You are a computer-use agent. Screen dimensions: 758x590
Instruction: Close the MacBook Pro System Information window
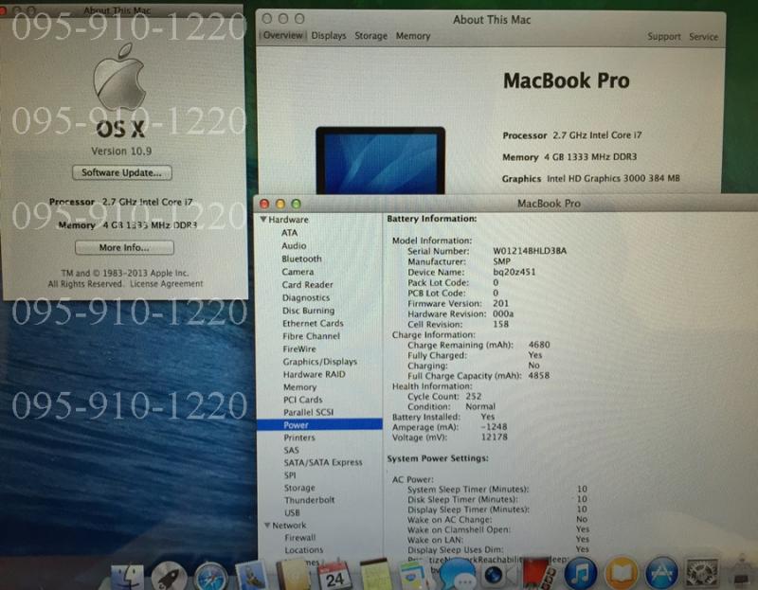264,204
